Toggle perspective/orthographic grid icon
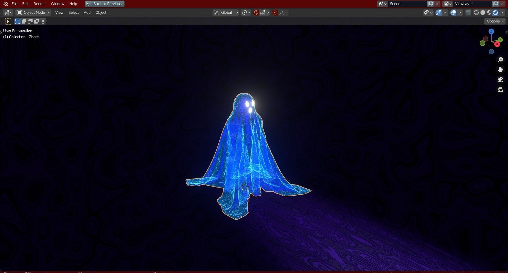 coord(500,90)
